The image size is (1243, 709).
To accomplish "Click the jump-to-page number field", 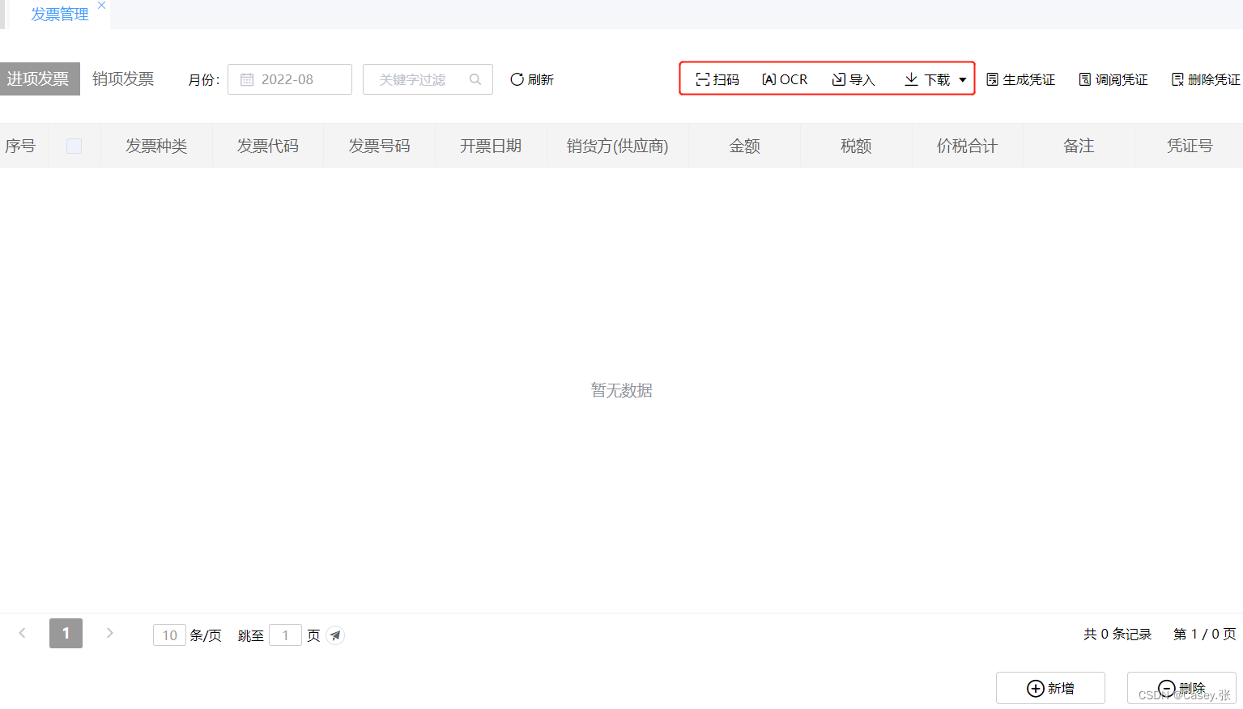I will pyautogui.click(x=285, y=635).
